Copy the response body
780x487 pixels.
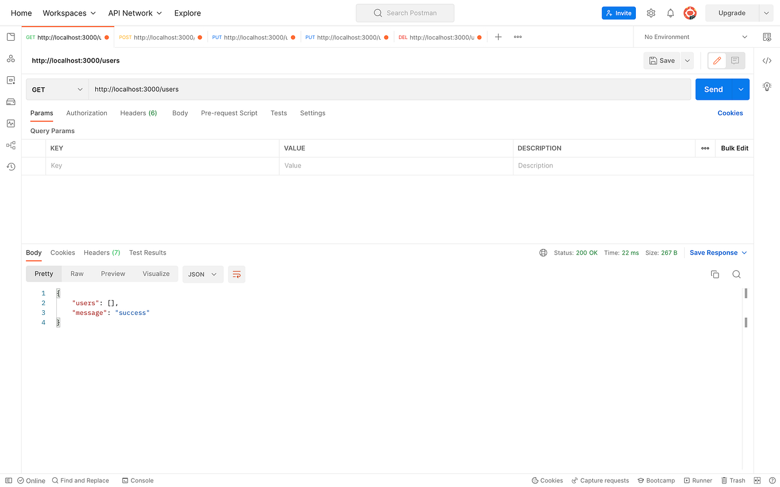pos(715,274)
